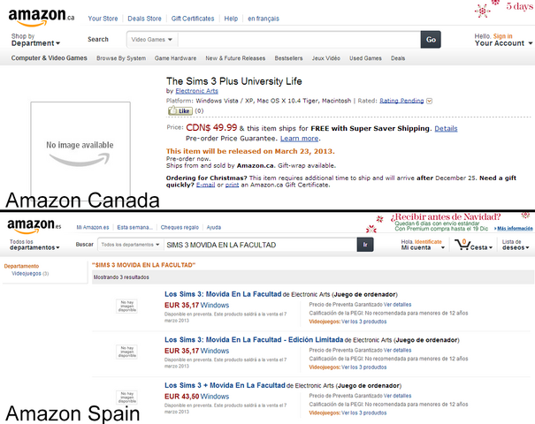The image size is (535, 424).
Task: Open Los Sims 3 + Movida En La Facultad title
Action: (x=225, y=385)
